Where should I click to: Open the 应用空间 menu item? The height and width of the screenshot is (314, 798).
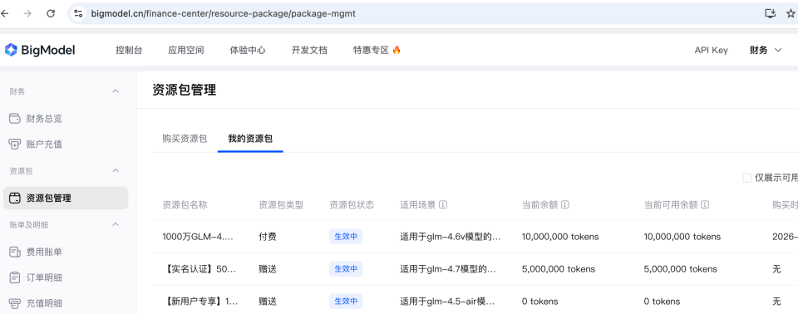[185, 50]
